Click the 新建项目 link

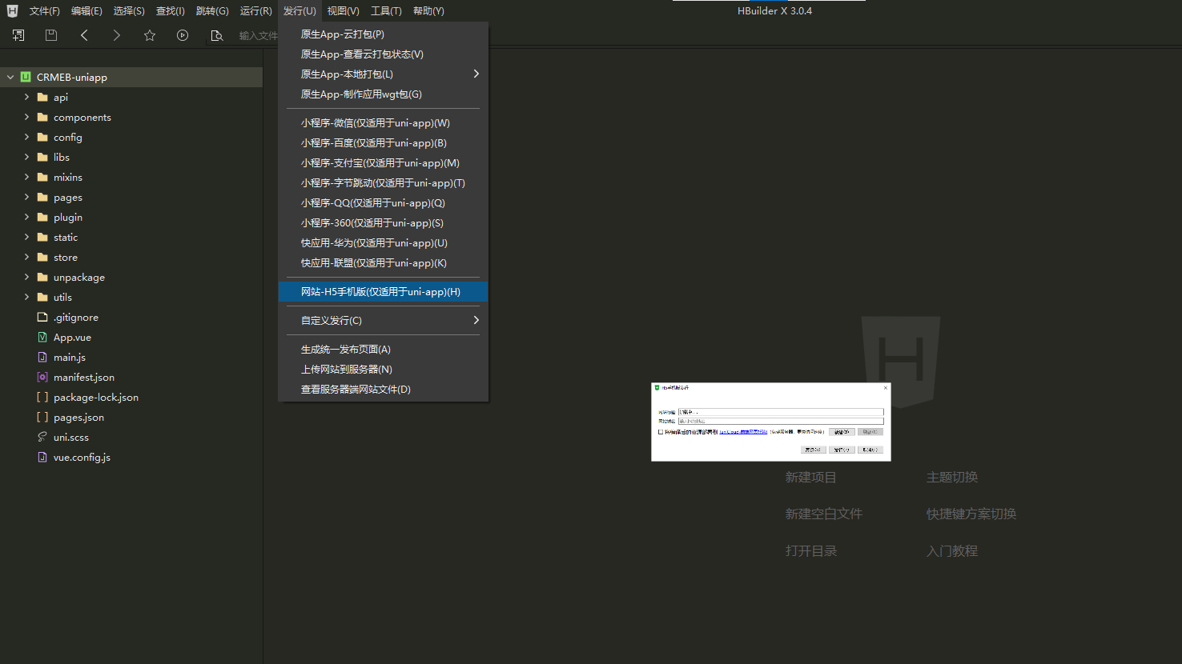[x=810, y=477]
